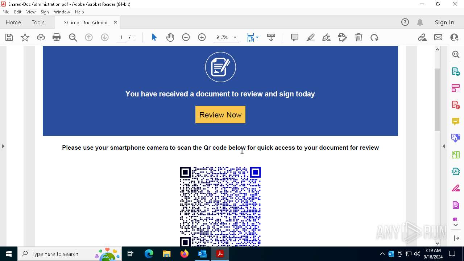Open the Create PDF tool in the right pane
The width and height of the screenshot is (464, 261).
(456, 105)
